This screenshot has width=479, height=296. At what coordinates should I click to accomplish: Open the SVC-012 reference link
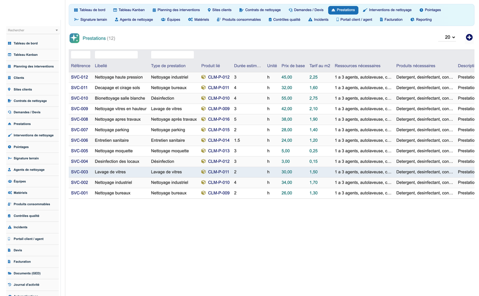[x=79, y=77]
